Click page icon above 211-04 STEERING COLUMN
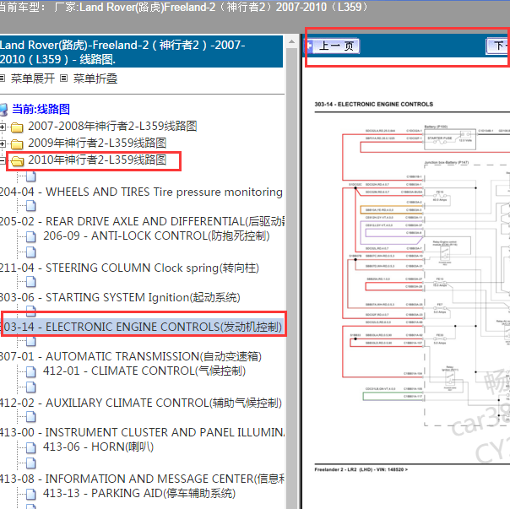Image resolution: width=510 pixels, height=509 pixels. (x=31, y=252)
